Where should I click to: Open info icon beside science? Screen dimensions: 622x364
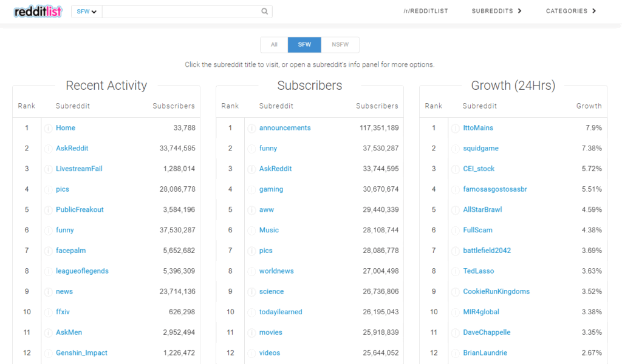pyautogui.click(x=251, y=292)
